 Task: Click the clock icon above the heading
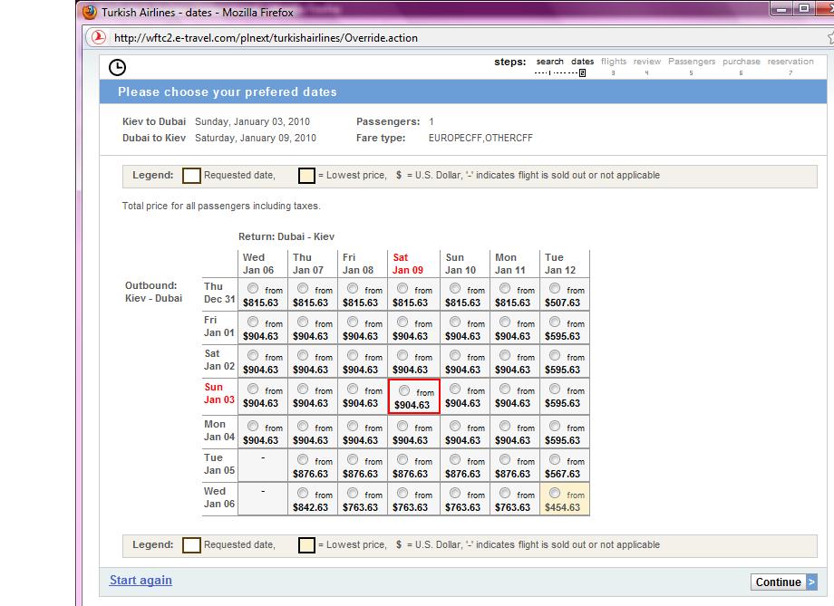(117, 67)
